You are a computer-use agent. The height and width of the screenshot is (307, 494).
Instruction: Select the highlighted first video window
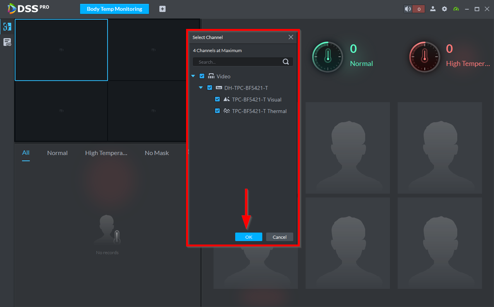coord(61,50)
